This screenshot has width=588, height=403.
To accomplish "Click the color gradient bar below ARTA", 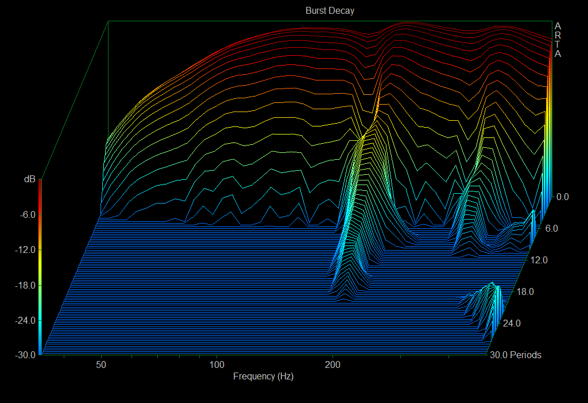I will (x=551, y=126).
